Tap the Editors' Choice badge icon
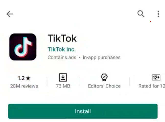 tap(104, 77)
